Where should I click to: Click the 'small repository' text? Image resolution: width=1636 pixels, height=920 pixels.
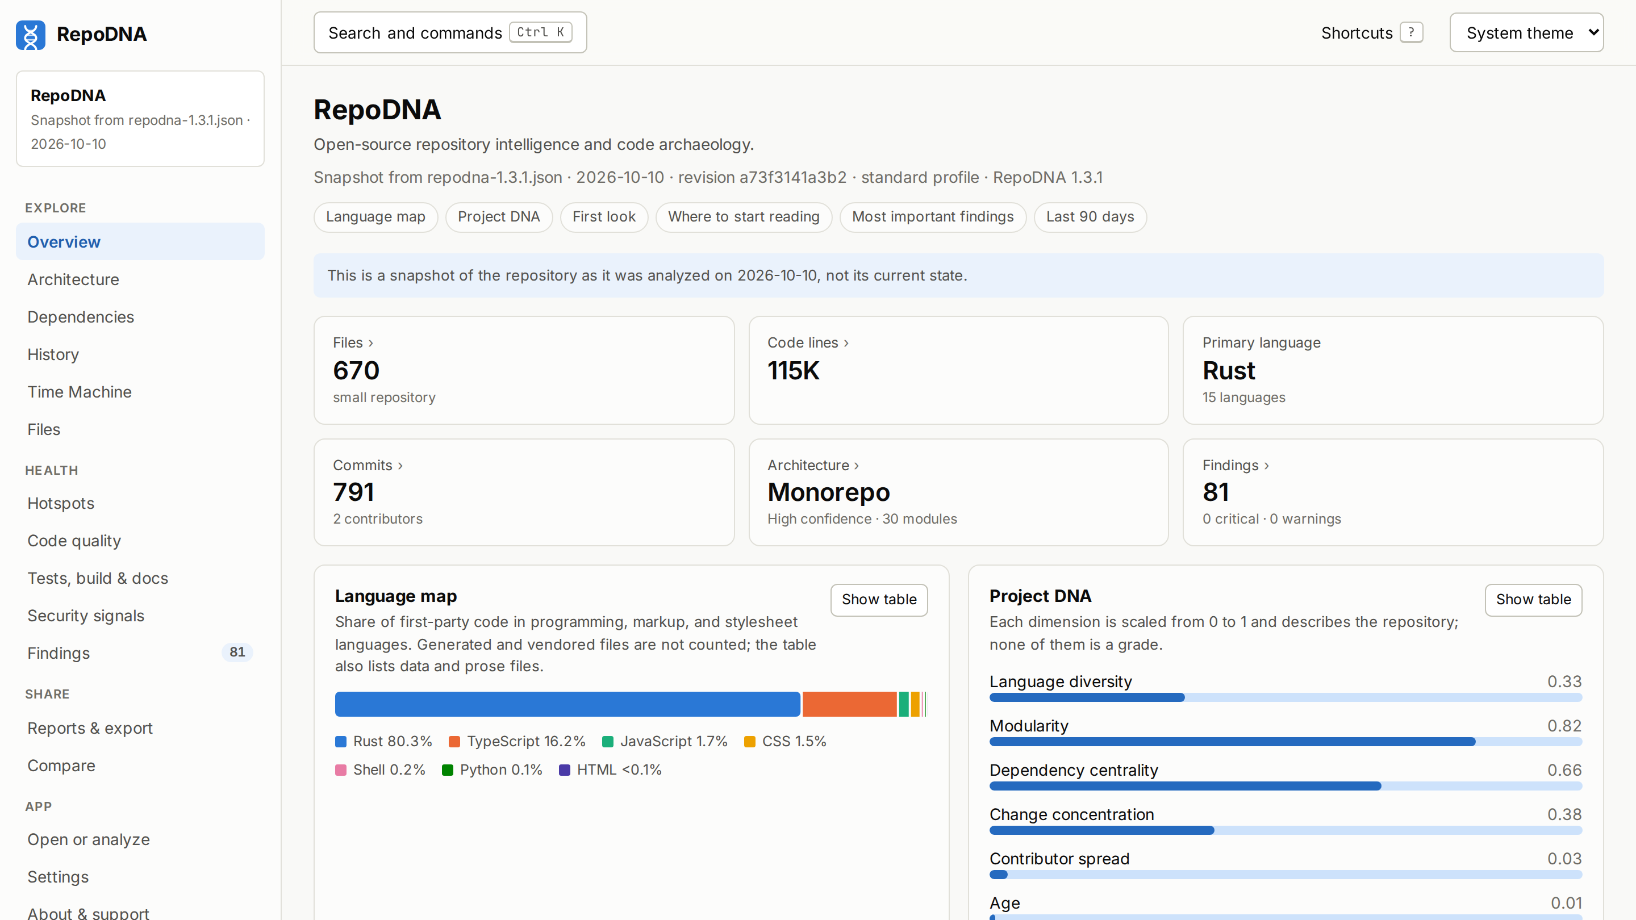click(384, 398)
